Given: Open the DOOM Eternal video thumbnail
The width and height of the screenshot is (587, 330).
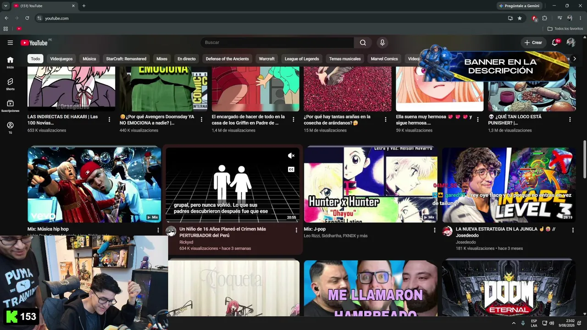Looking at the screenshot, I should (509, 288).
